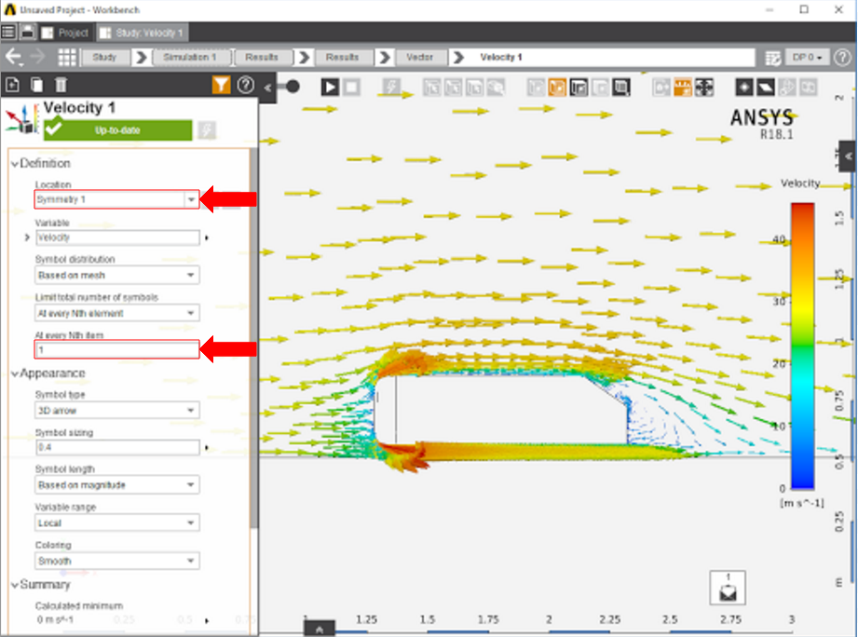Click the lightning update icon in the viewport toolbar
Image resolution: width=858 pixels, height=637 pixels.
391,87
